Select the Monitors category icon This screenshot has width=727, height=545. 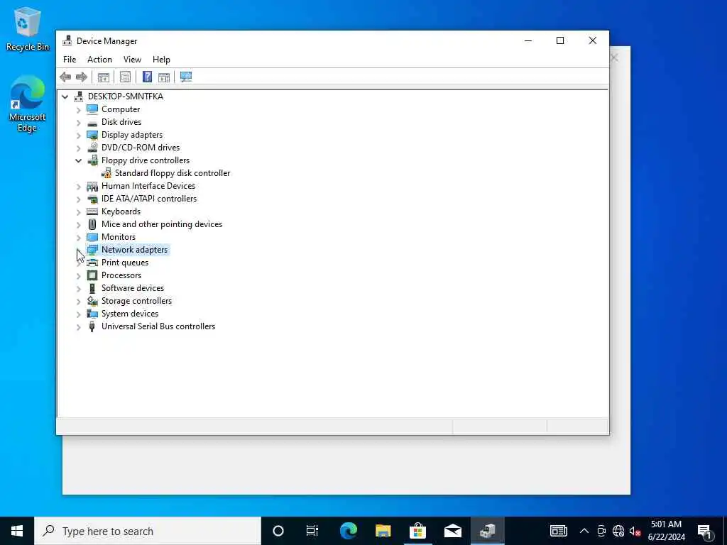click(92, 237)
